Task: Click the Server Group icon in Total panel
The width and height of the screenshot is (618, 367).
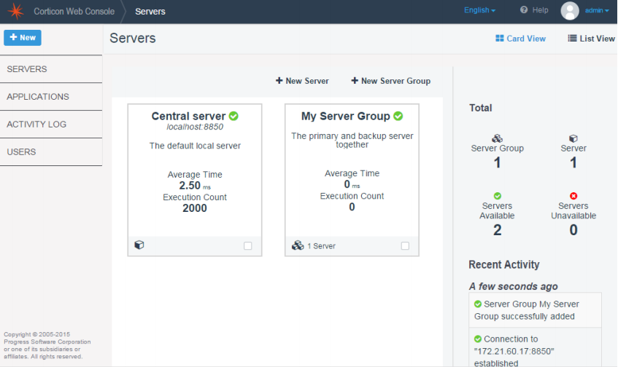Action: click(x=497, y=138)
